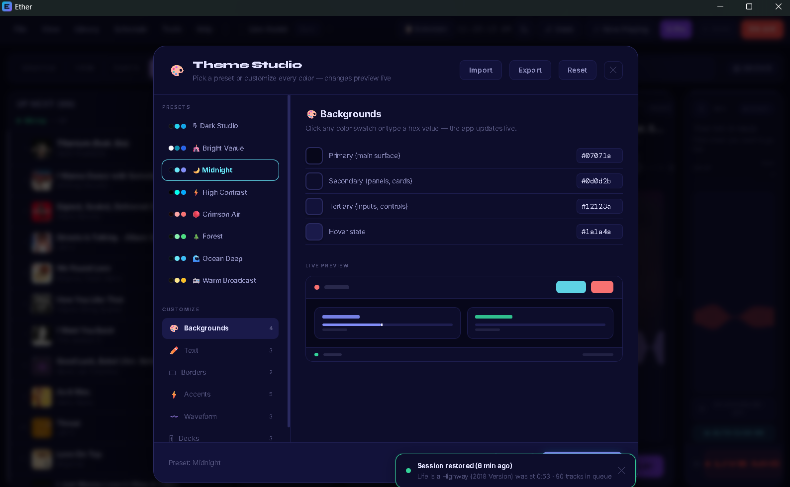This screenshot has height=487, width=790.
Task: Click the coral button in live preview
Action: pyautogui.click(x=602, y=287)
